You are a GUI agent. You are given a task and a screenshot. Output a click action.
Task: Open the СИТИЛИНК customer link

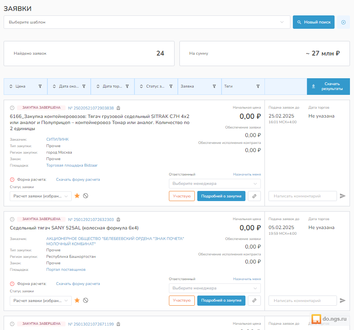pos(58,139)
